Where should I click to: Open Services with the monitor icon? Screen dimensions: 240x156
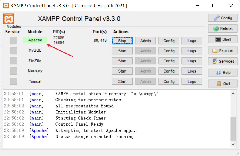click(x=223, y=61)
